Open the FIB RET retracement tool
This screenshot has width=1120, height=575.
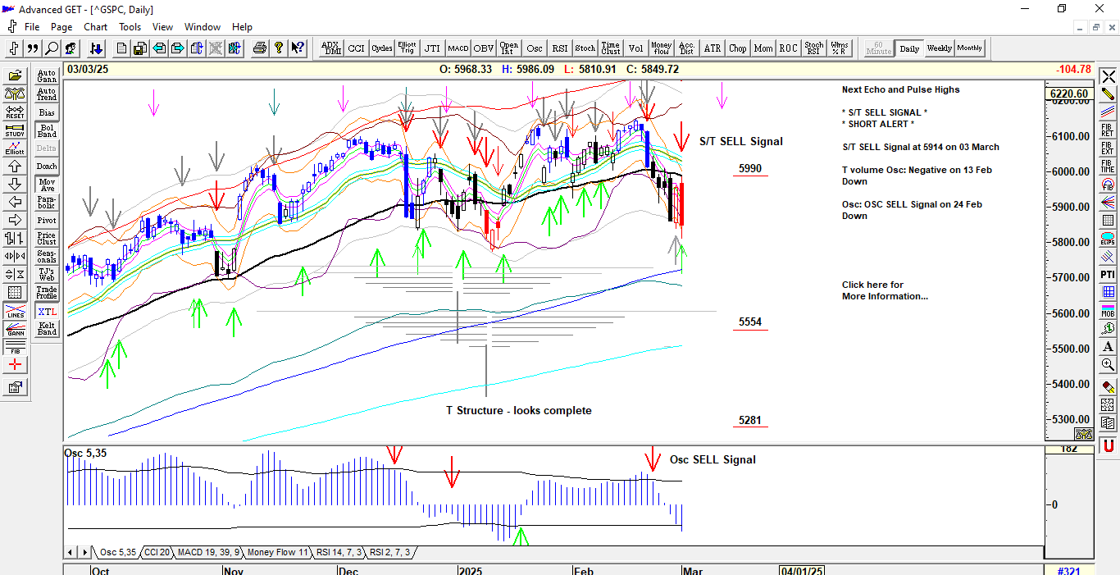click(1108, 130)
